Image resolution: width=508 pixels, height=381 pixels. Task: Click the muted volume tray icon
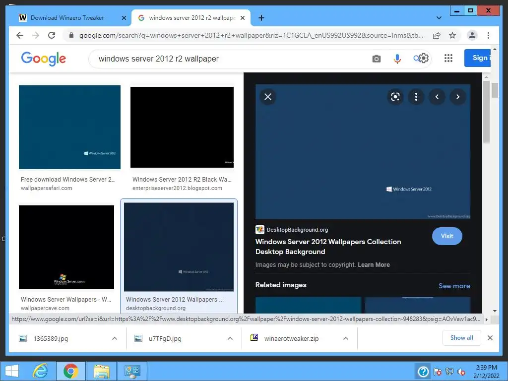coord(461,372)
